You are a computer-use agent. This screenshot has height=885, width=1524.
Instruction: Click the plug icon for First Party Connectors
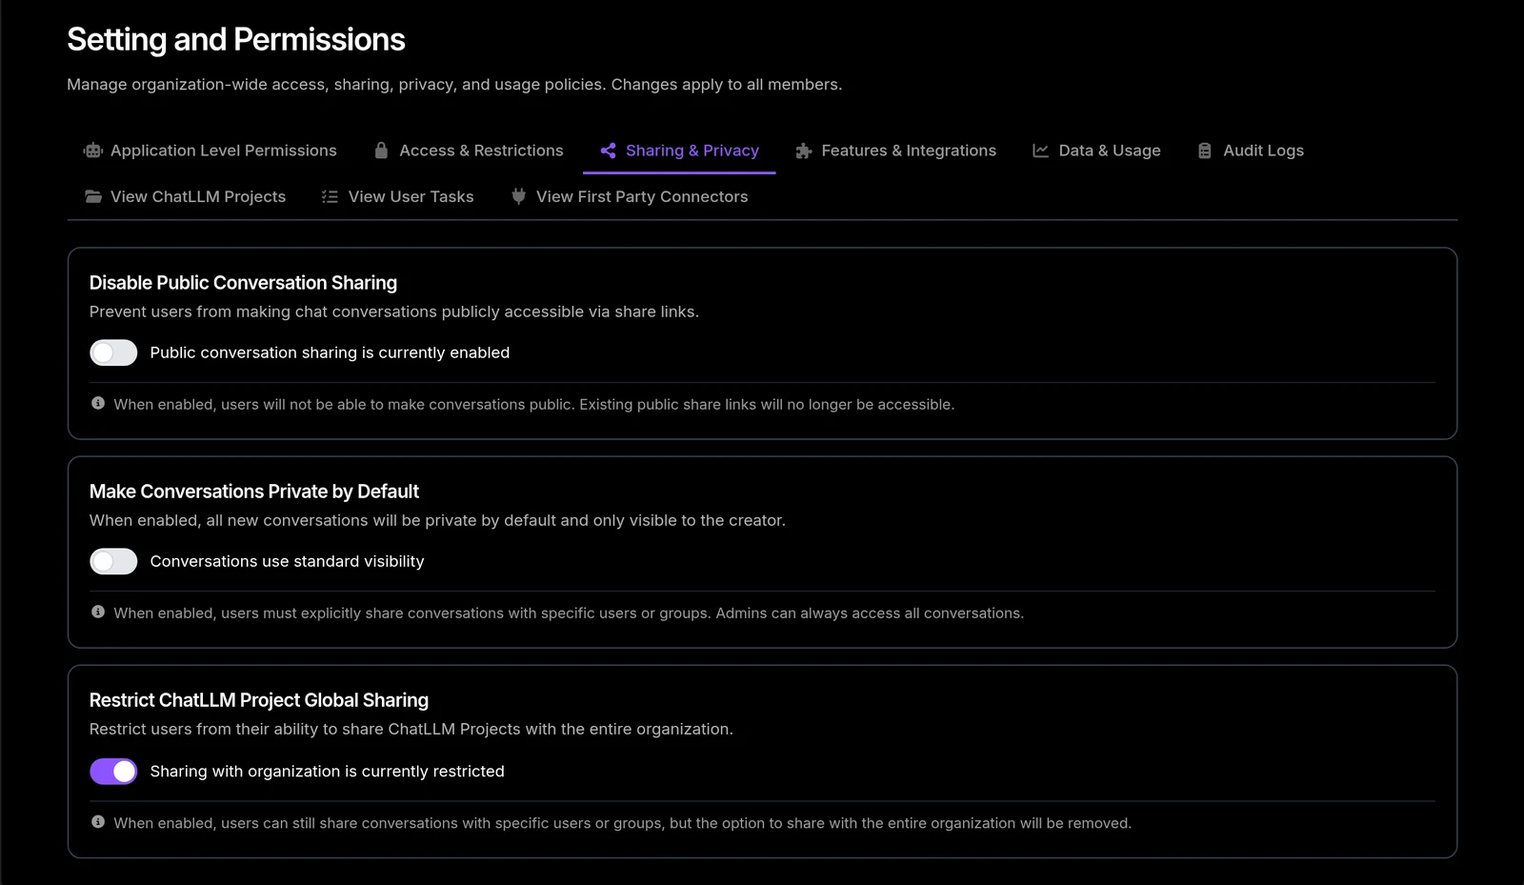tap(518, 196)
